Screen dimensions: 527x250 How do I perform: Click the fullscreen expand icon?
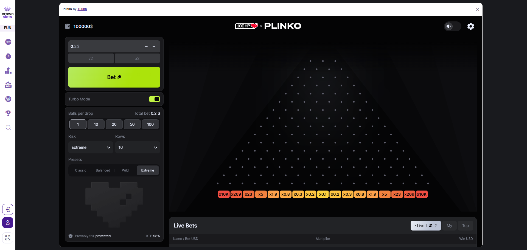(8, 238)
